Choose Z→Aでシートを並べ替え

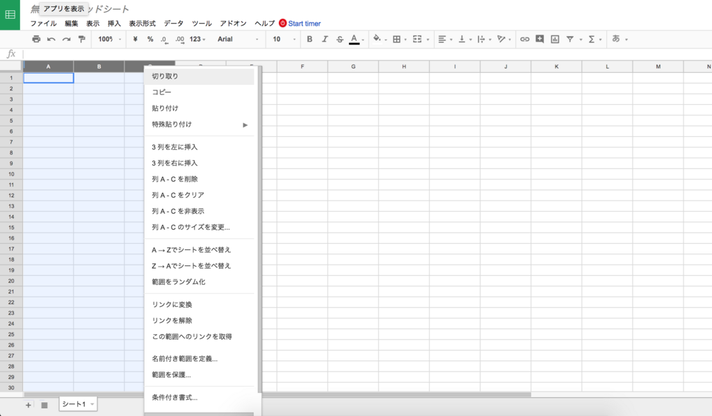click(x=199, y=266)
